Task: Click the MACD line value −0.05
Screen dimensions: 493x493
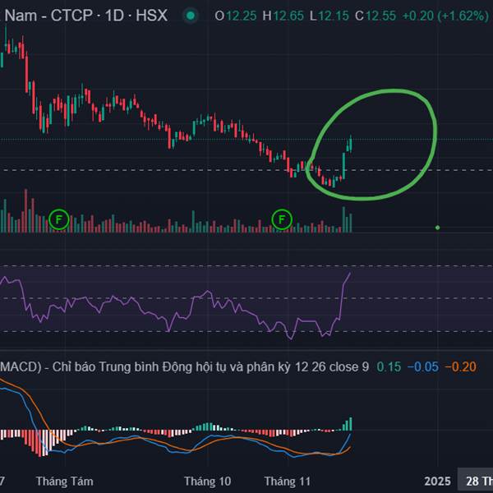Action: (x=423, y=367)
